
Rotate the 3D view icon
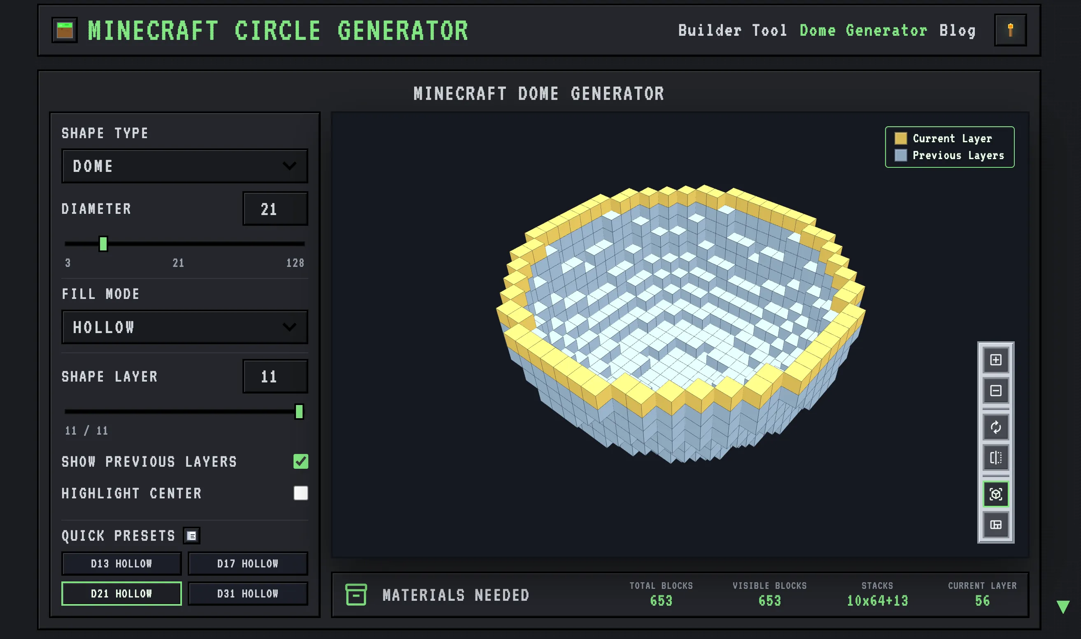click(996, 427)
